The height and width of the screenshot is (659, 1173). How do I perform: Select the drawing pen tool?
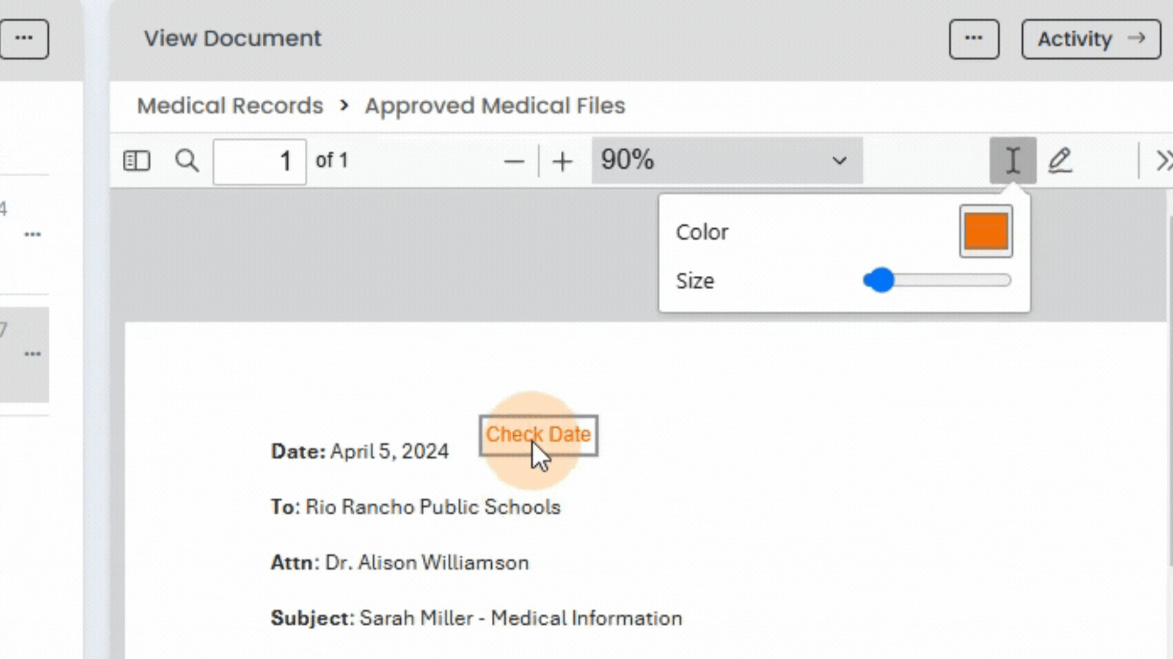(1061, 160)
